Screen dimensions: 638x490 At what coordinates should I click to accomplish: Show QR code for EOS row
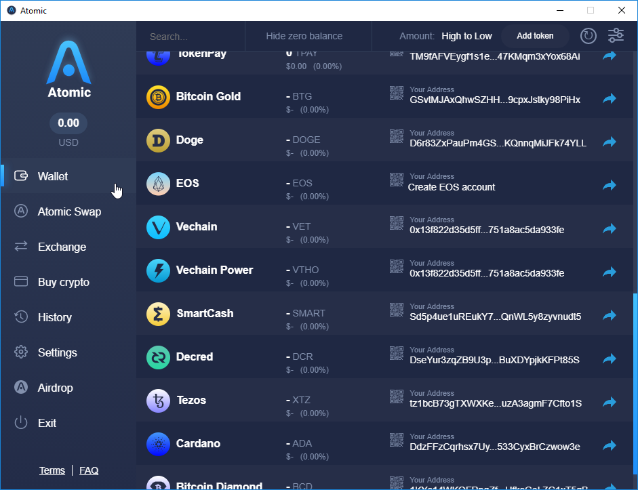coord(397,180)
